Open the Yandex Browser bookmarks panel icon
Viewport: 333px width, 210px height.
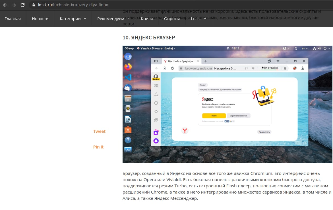pyautogui.click(x=269, y=61)
